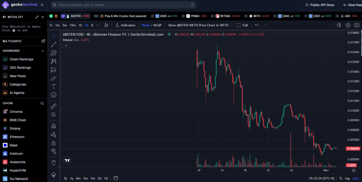Select the 15m timeframe
The width and height of the screenshot is (362, 182).
[x=73, y=25]
